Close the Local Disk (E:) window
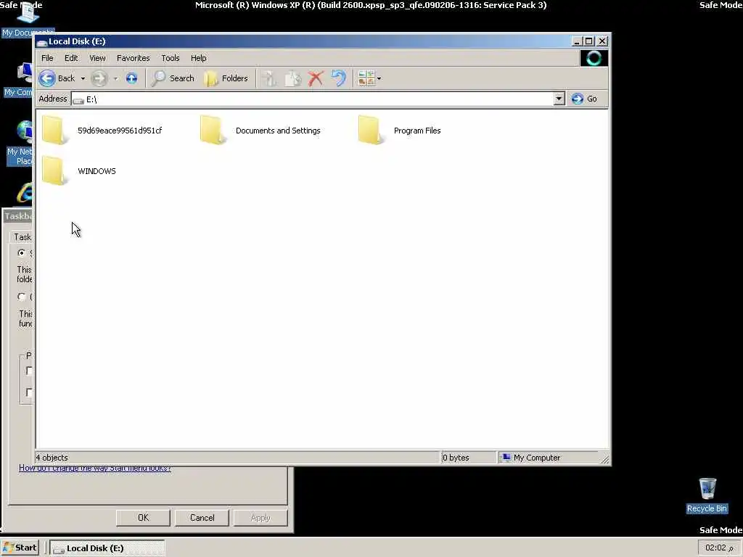 coord(602,41)
